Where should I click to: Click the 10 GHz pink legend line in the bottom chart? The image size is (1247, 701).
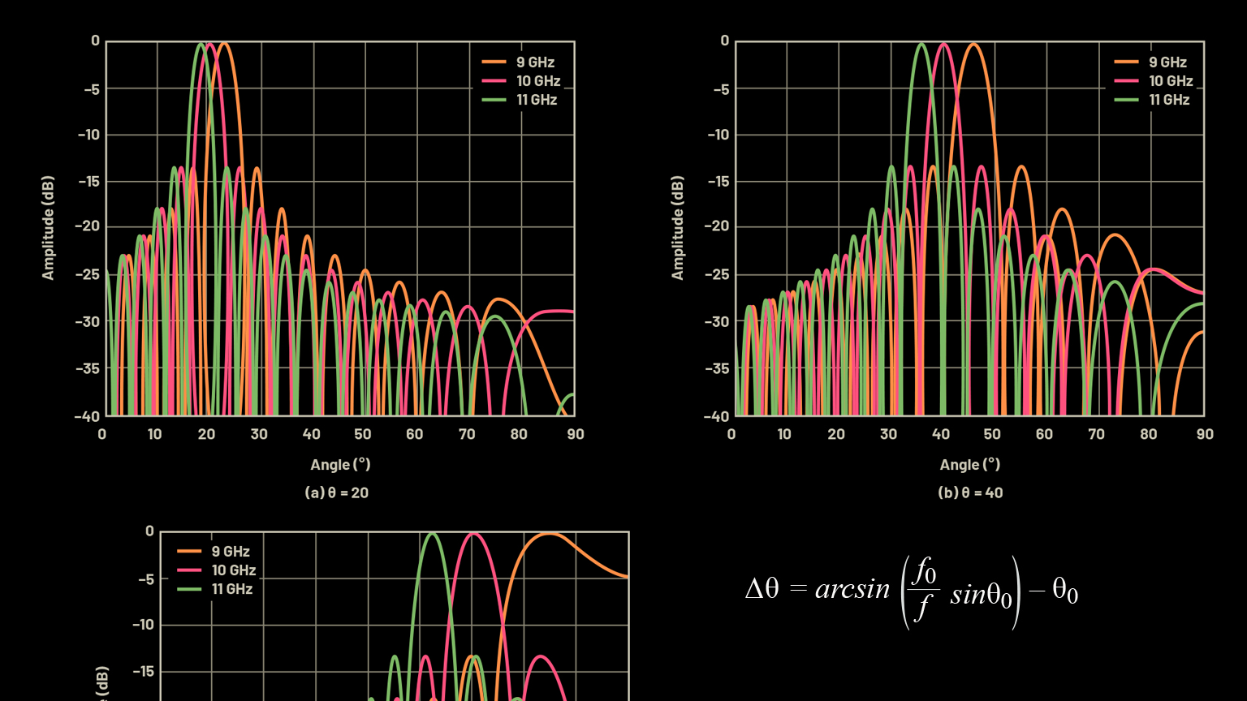[x=189, y=570]
